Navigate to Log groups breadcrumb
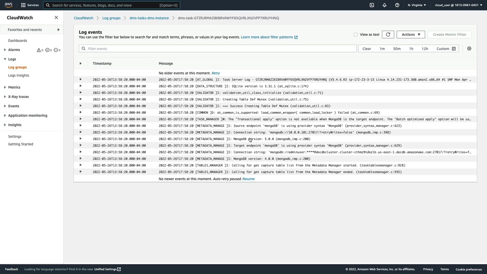 pyautogui.click(x=111, y=18)
